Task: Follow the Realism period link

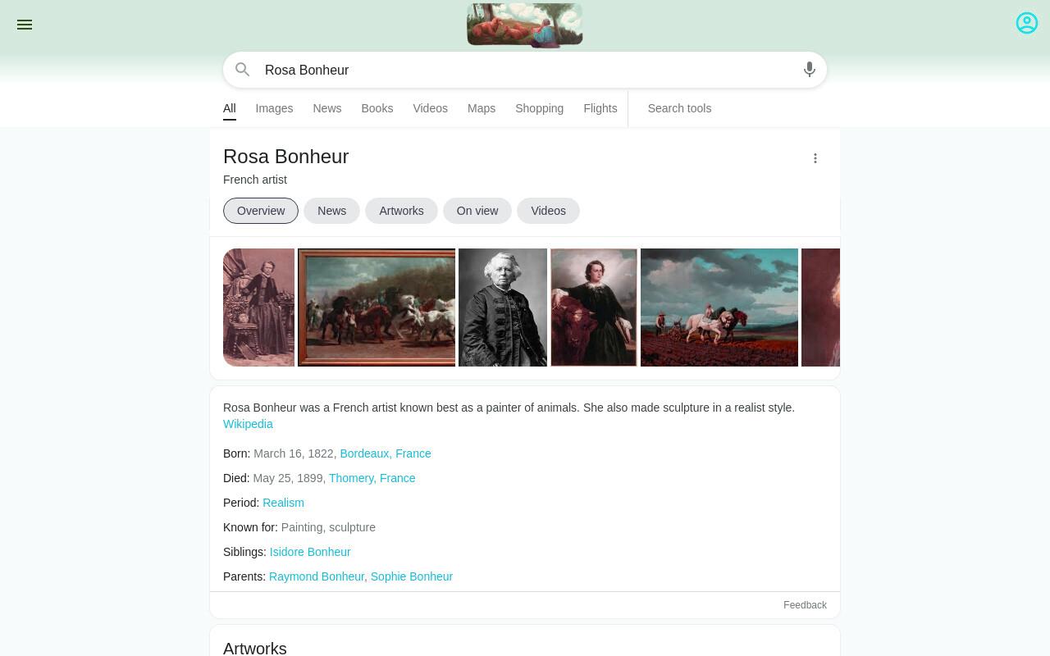Action: click(x=283, y=503)
